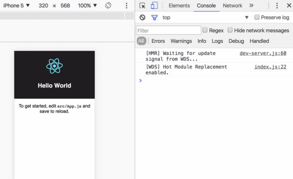
Task: Open the index.js:22 source link
Action: coord(270,67)
